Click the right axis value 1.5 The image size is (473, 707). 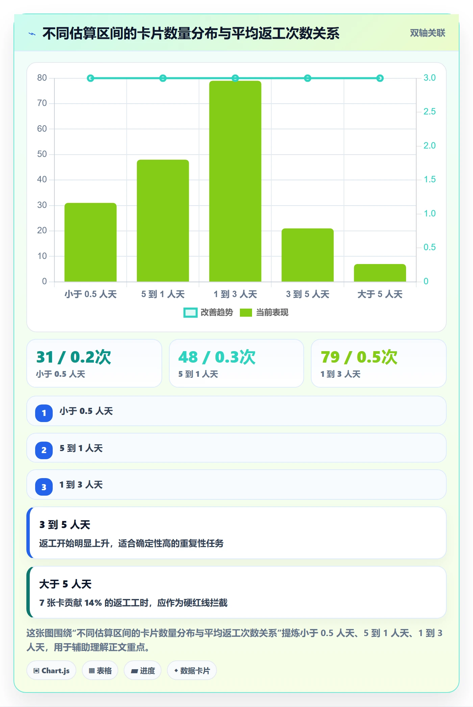coord(430,180)
